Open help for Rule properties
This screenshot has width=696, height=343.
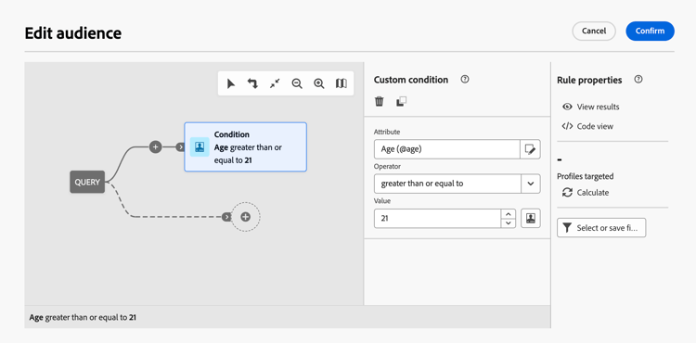click(x=638, y=80)
